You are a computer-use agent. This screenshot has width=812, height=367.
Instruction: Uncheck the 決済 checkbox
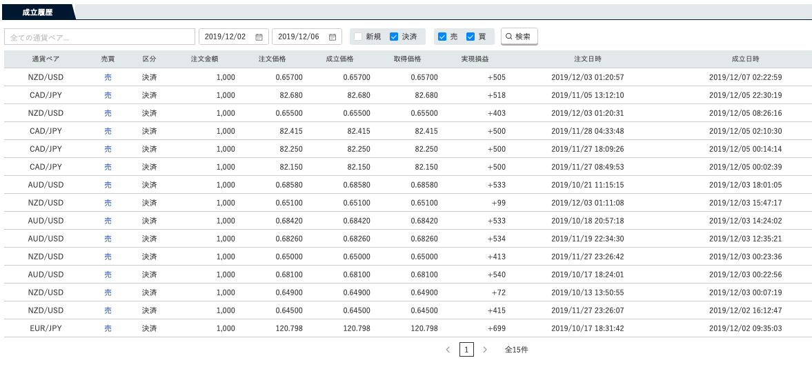[394, 37]
